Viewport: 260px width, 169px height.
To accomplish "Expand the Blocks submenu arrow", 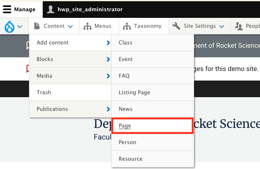I will 108,59.
